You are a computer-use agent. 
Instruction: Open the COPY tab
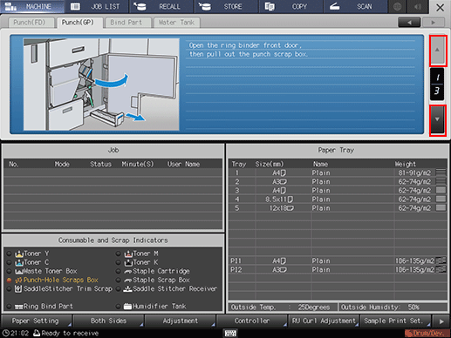tap(290, 6)
